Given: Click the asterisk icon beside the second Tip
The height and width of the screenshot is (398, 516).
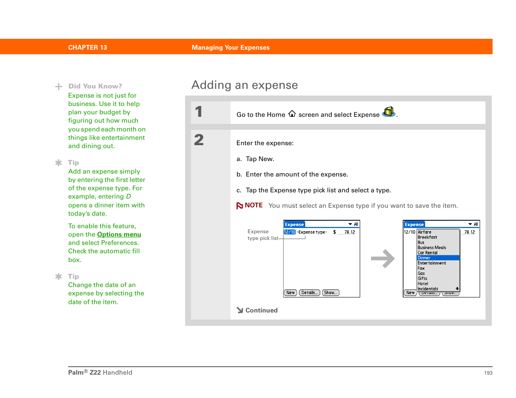Looking at the screenshot, I should [x=58, y=277].
